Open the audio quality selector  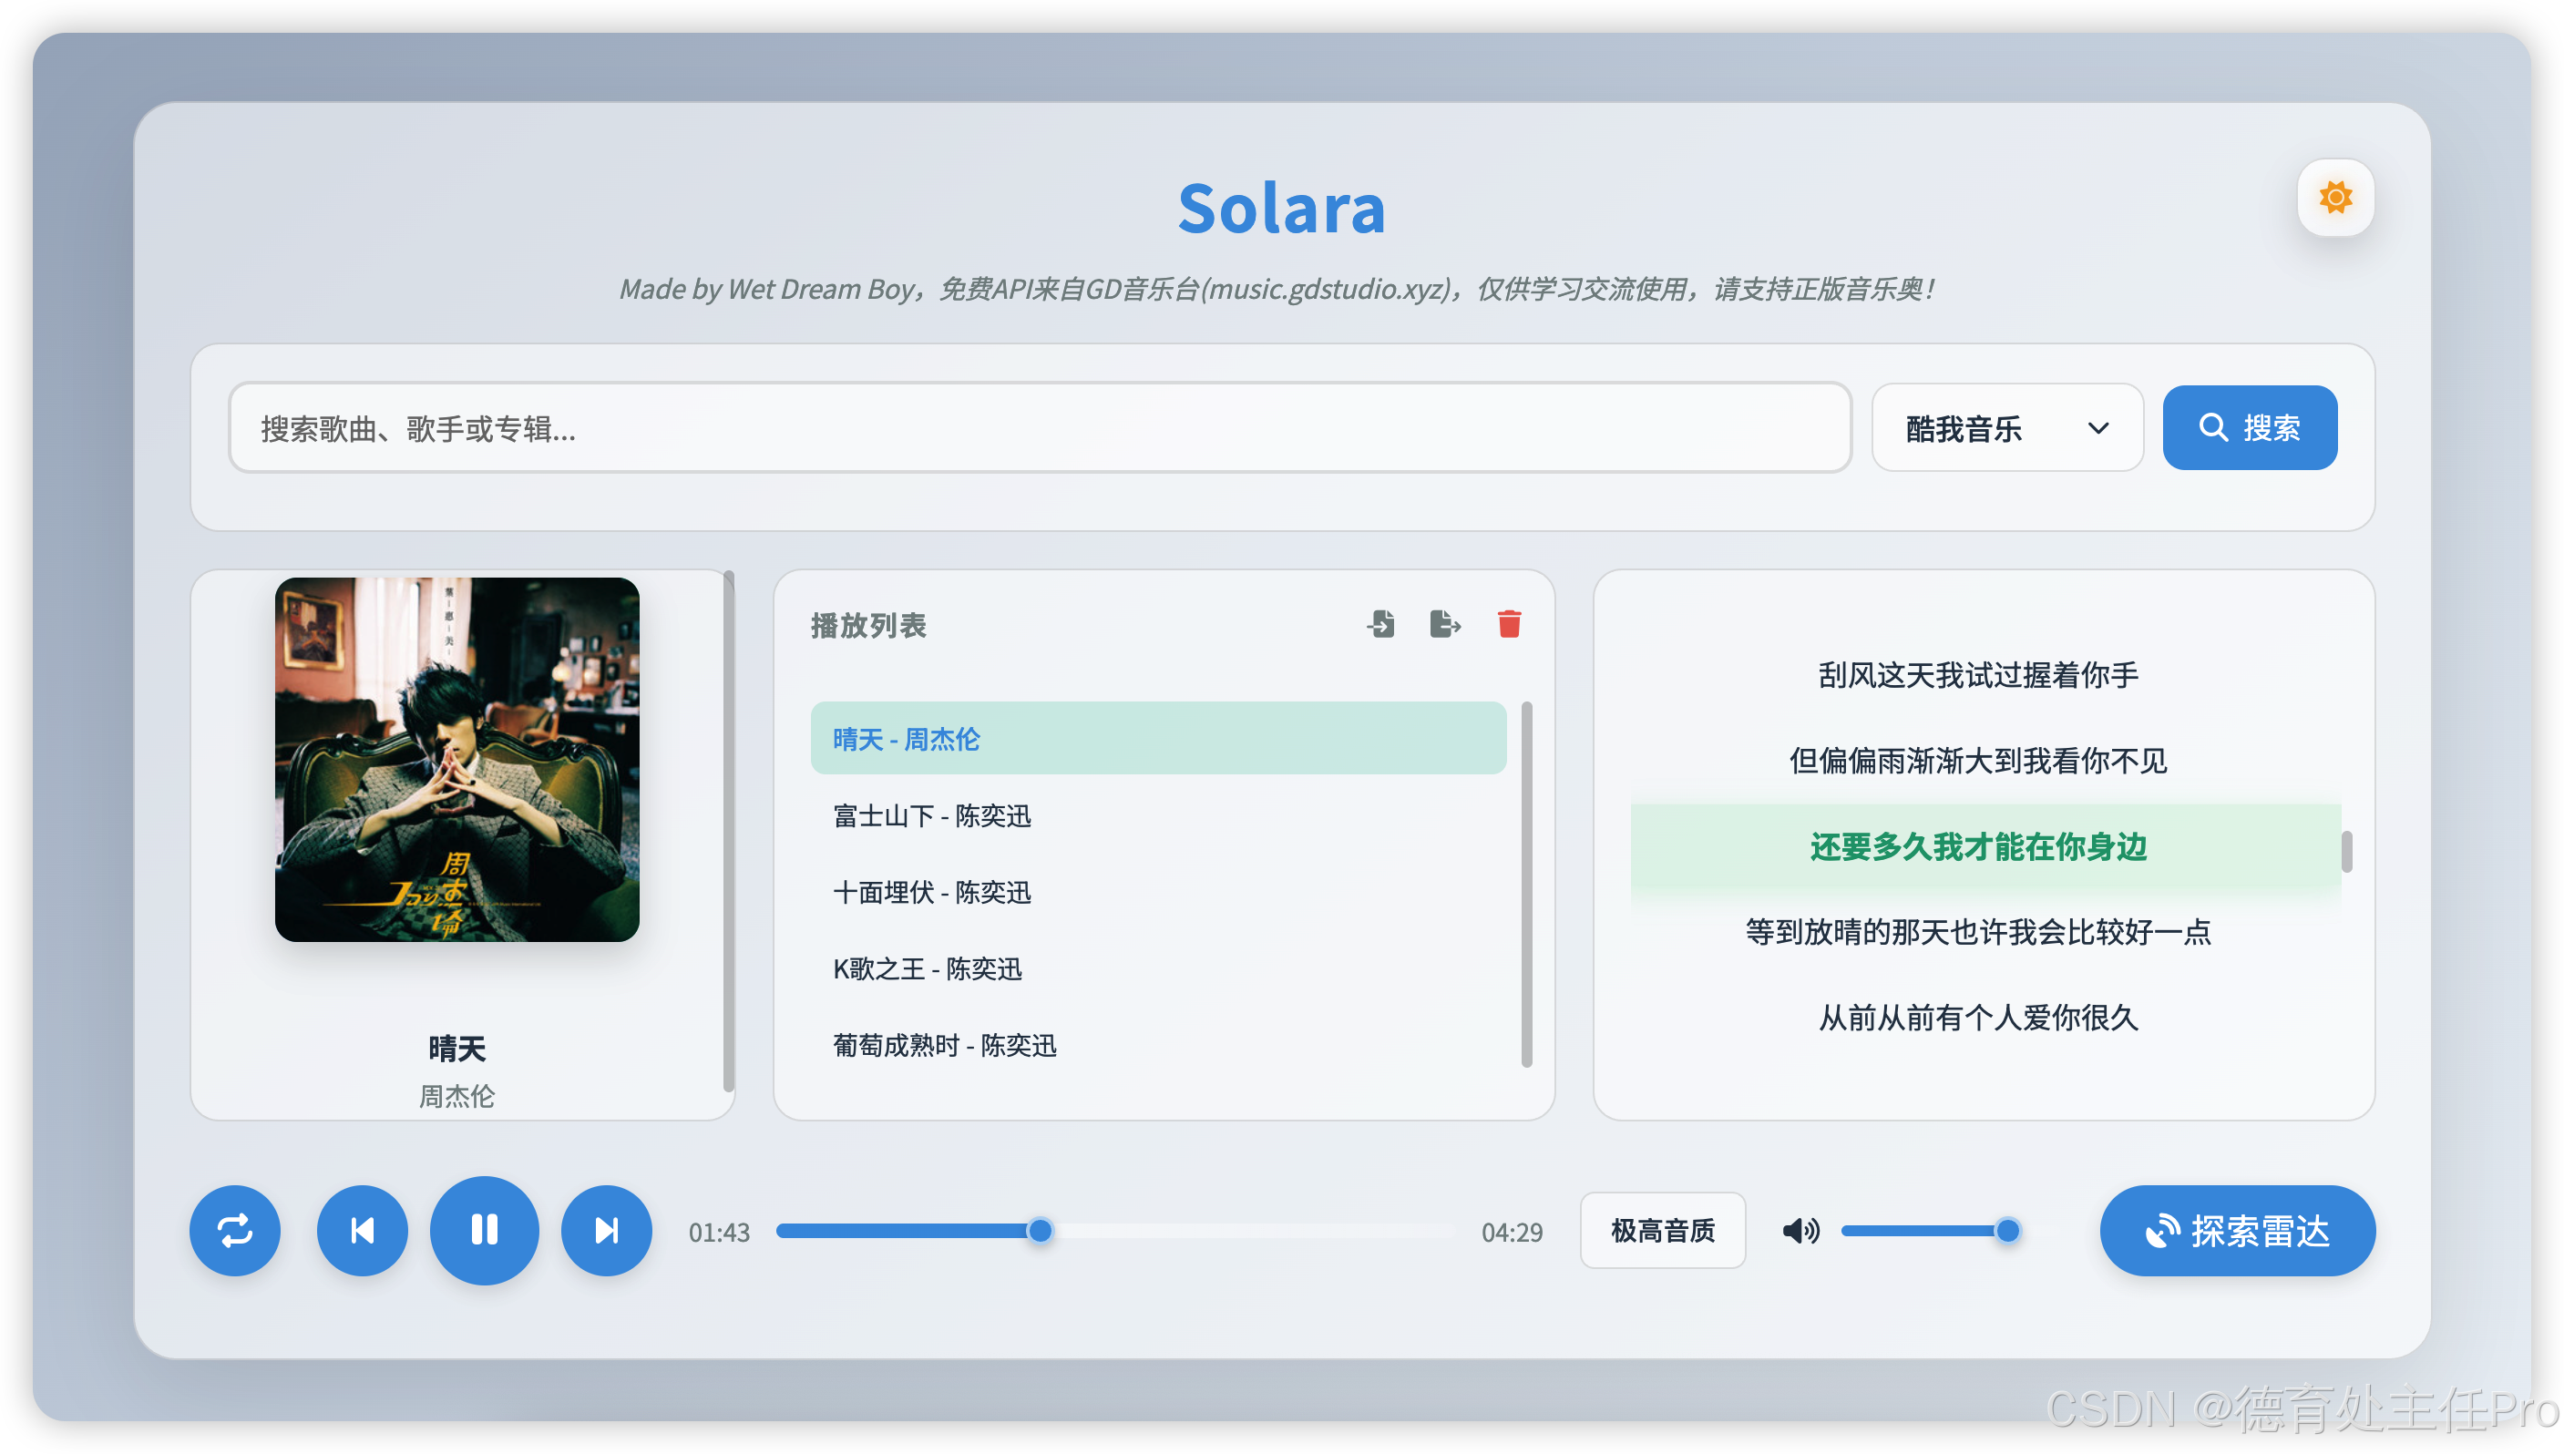tap(1662, 1230)
